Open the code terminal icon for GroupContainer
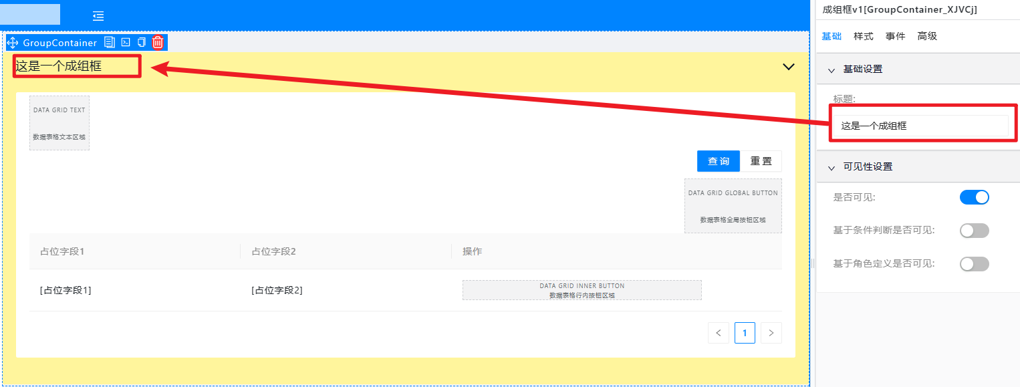Viewport: 1020px width, 387px height. point(126,42)
